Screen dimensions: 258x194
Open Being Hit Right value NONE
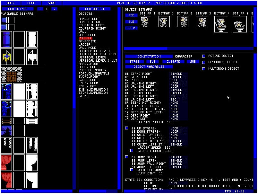[x=179, y=102]
